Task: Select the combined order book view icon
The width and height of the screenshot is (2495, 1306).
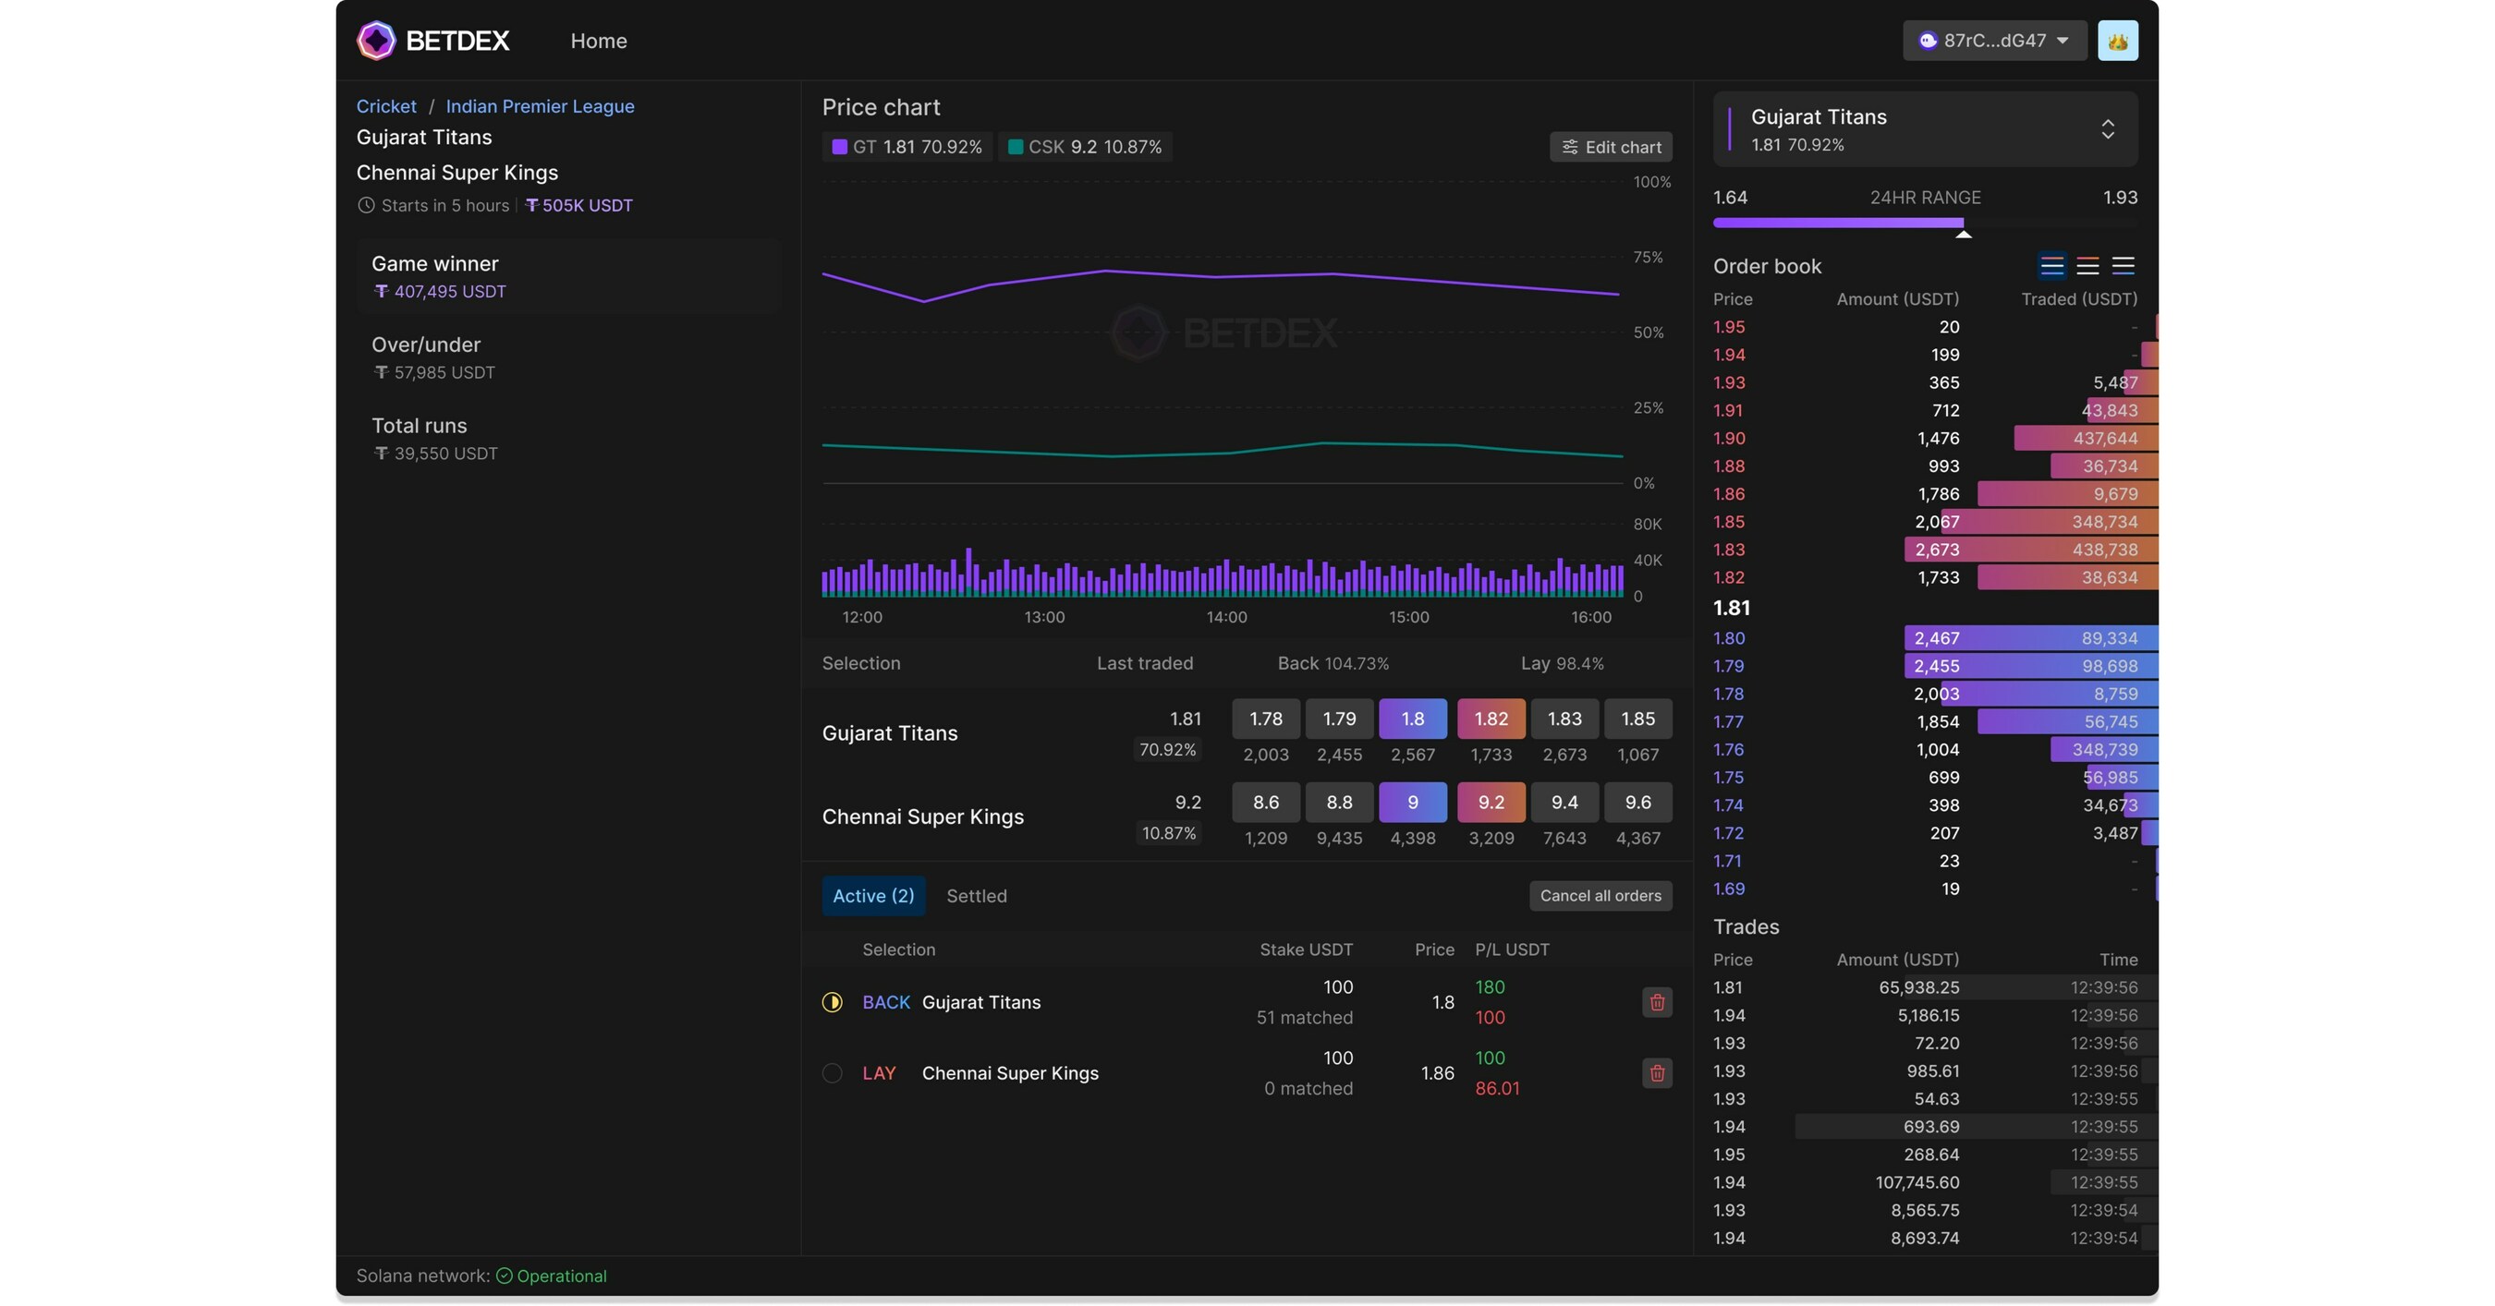Action: pos(2053,265)
